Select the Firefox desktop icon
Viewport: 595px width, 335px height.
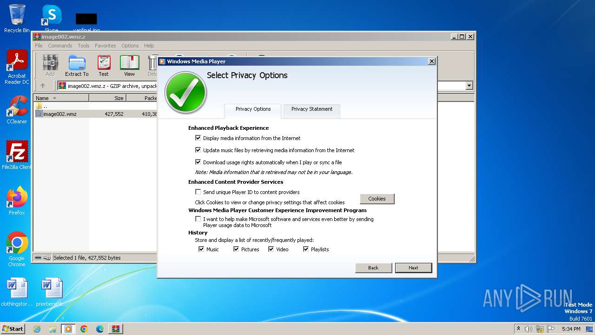17,201
